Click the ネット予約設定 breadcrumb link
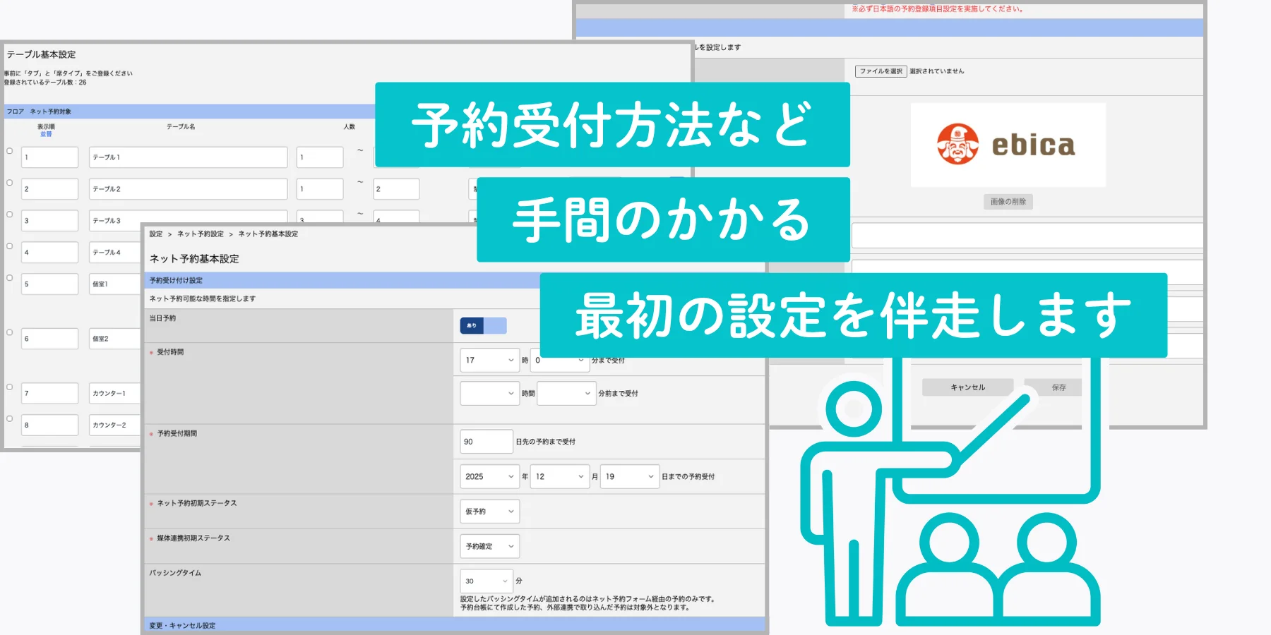Viewport: 1271px width, 635px height. (x=201, y=234)
